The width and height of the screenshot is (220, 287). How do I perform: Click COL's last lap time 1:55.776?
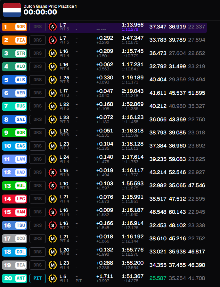tap(133, 250)
